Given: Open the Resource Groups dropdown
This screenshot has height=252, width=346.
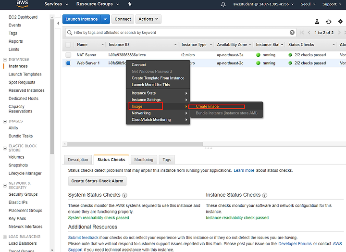Looking at the screenshot, I should click(x=98, y=4).
